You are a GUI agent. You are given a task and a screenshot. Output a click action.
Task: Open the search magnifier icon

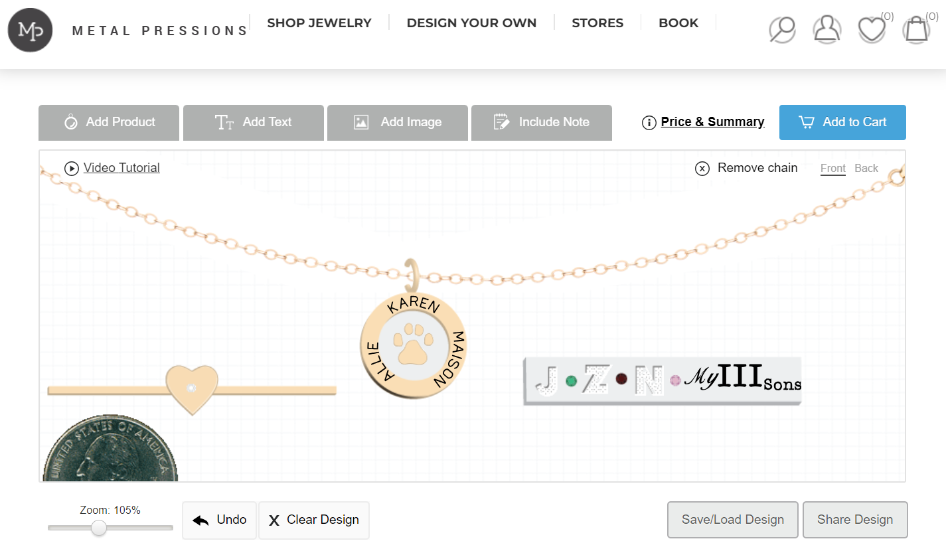(x=782, y=29)
